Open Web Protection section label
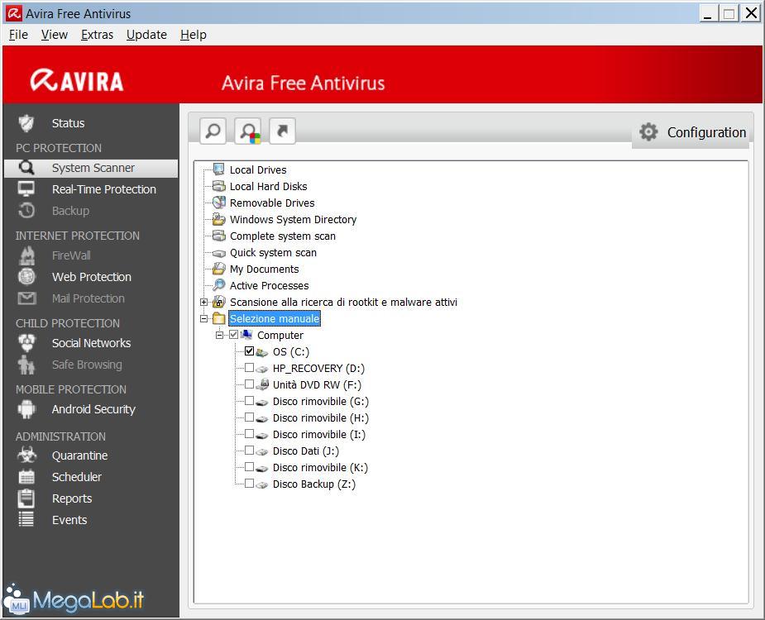 (x=92, y=277)
